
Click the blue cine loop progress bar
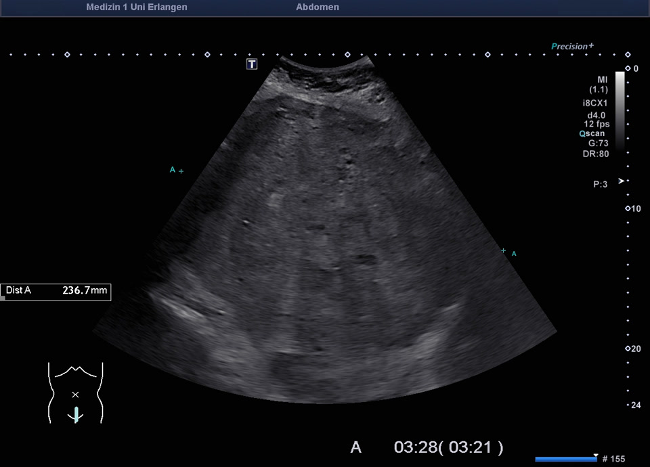coord(565,460)
